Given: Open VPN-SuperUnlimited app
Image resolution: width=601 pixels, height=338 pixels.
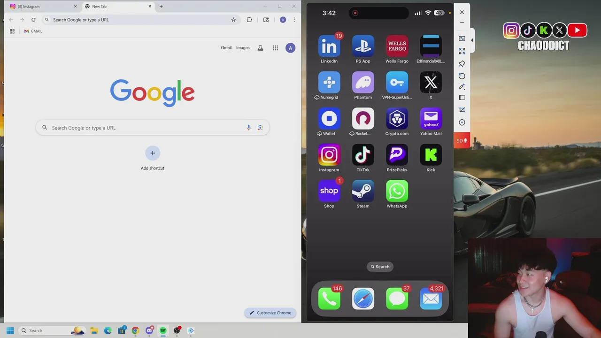Looking at the screenshot, I should [x=397, y=83].
